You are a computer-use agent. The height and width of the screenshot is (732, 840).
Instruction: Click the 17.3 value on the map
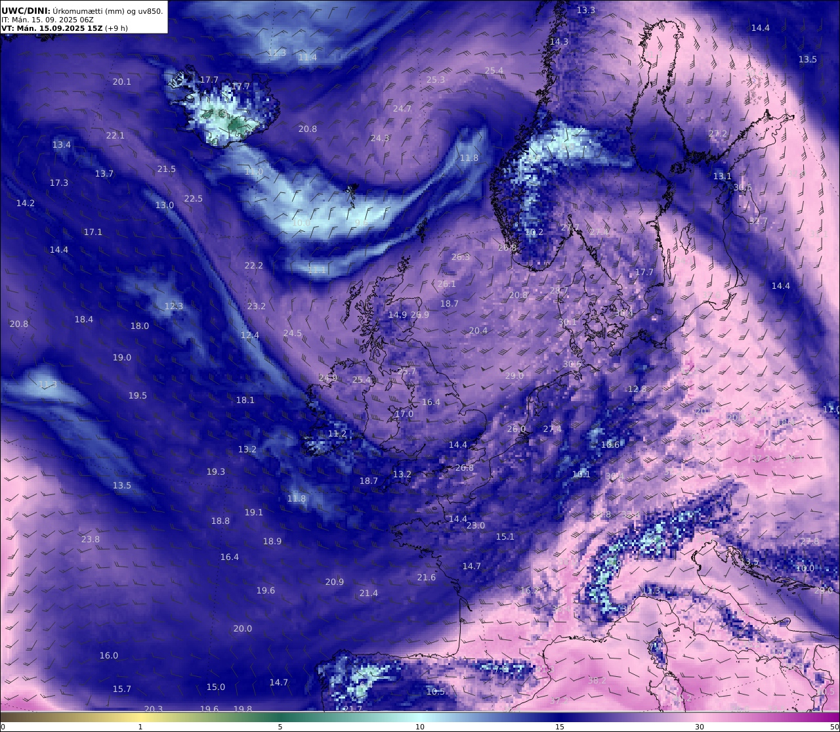tap(59, 183)
